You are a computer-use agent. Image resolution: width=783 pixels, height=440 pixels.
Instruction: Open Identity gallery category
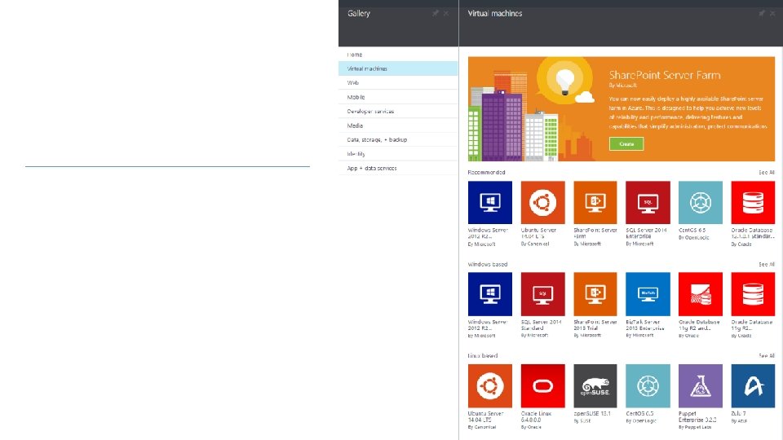[398, 154]
